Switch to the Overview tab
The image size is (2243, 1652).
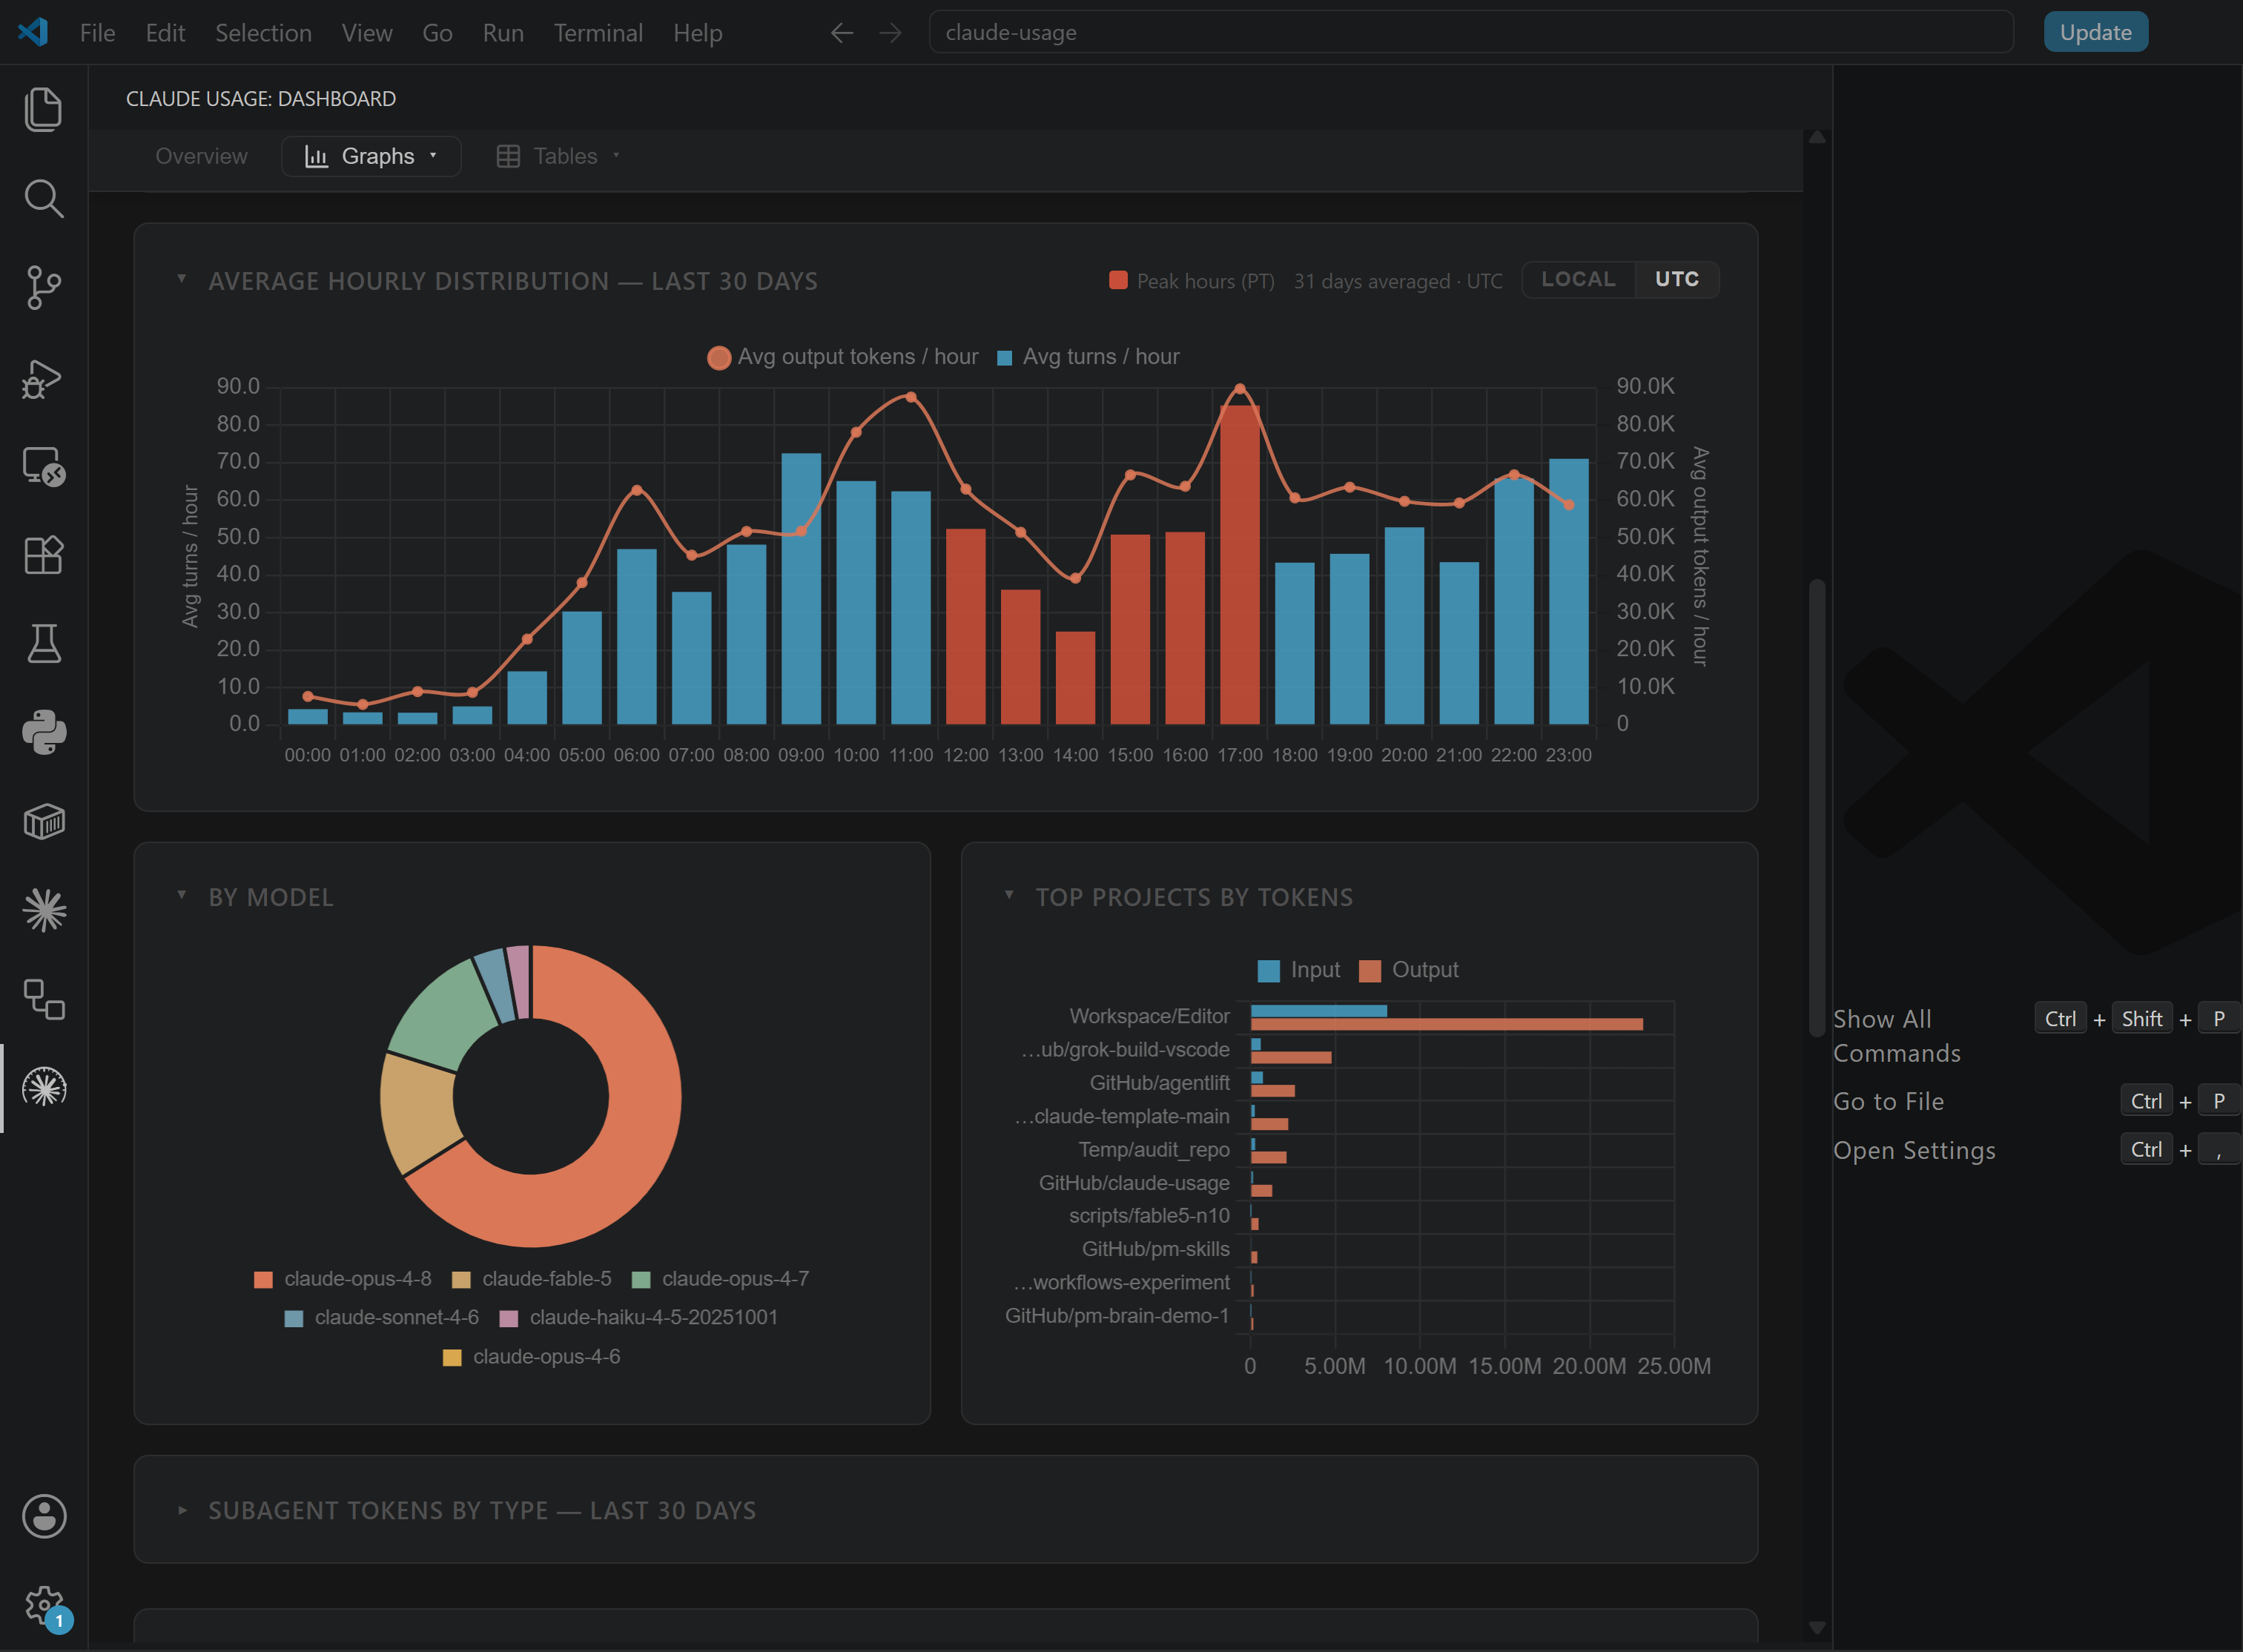point(201,156)
